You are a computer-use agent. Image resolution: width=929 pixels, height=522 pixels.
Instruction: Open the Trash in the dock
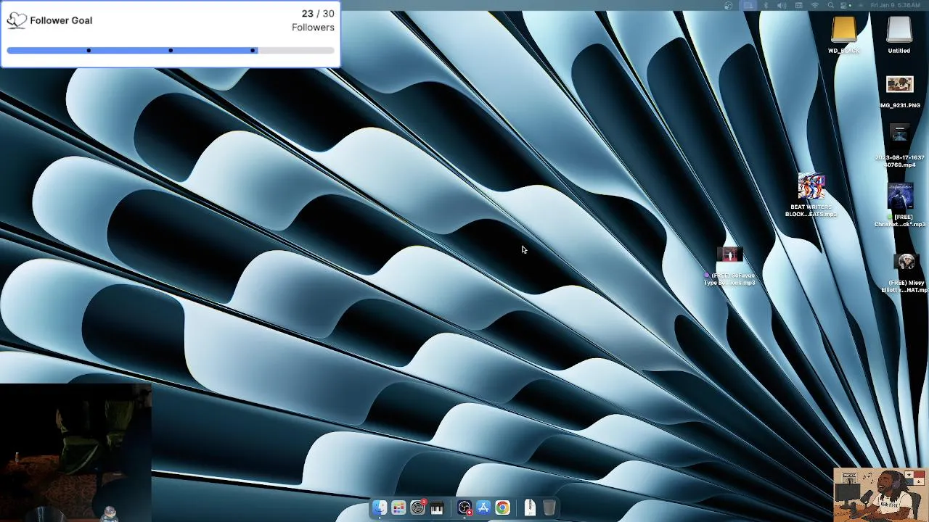549,508
